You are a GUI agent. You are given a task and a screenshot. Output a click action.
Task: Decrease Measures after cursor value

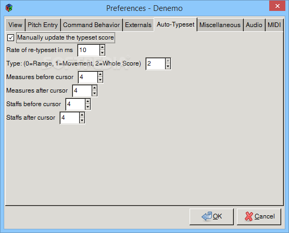pyautogui.click(x=94, y=93)
